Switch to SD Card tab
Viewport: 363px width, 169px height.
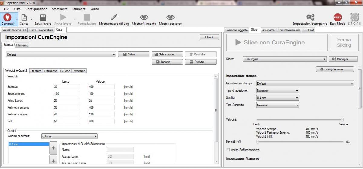309,30
